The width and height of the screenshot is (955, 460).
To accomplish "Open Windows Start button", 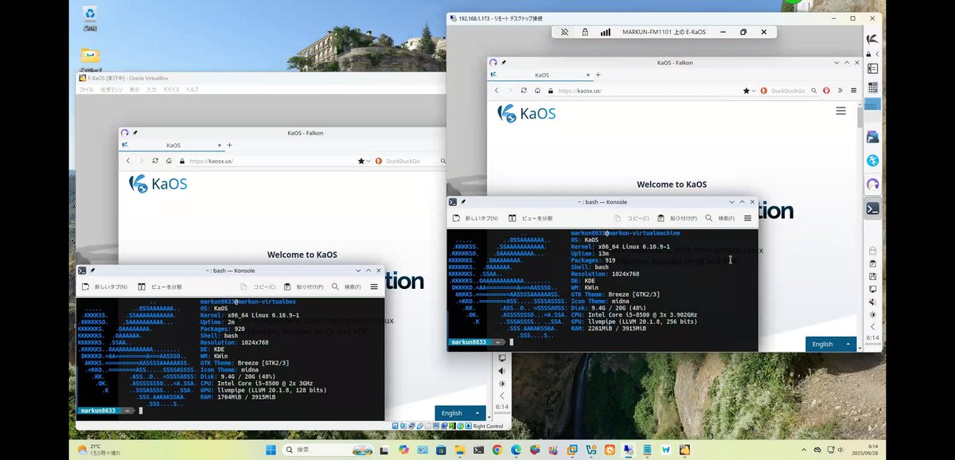I will click(271, 450).
